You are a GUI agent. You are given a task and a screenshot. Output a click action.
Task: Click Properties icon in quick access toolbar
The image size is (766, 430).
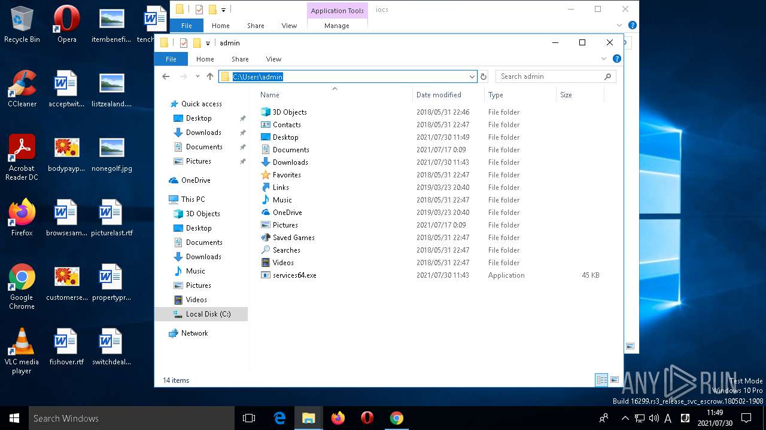pyautogui.click(x=184, y=43)
